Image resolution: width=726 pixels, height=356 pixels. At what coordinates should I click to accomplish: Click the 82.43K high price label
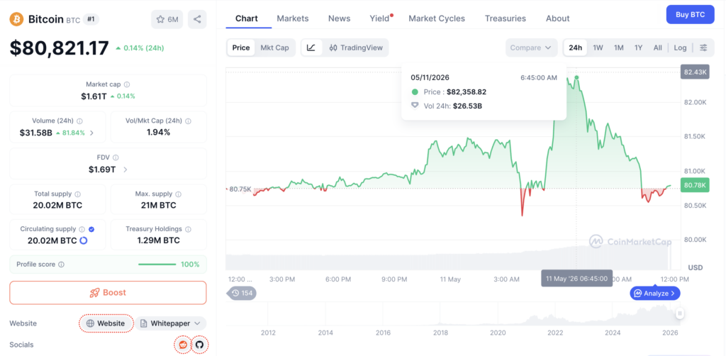point(695,72)
